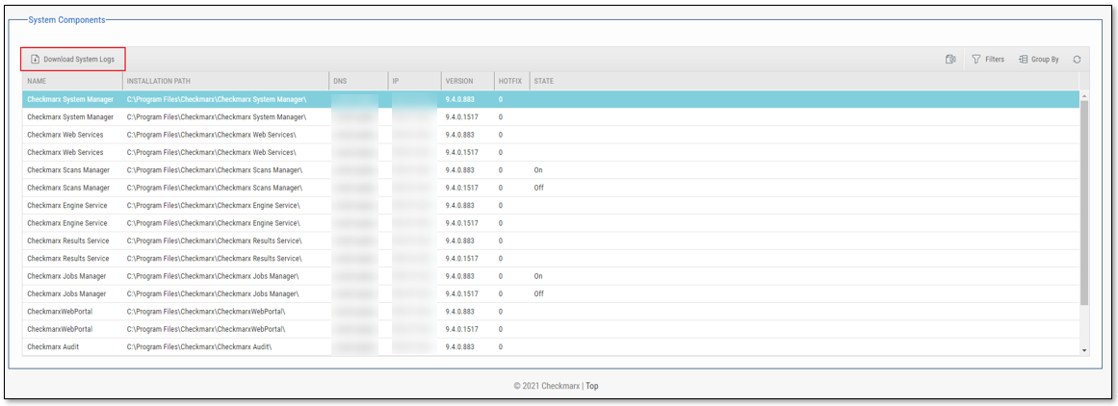1118x406 pixels.
Task: Follow the Top link in footer
Action: 592,386
